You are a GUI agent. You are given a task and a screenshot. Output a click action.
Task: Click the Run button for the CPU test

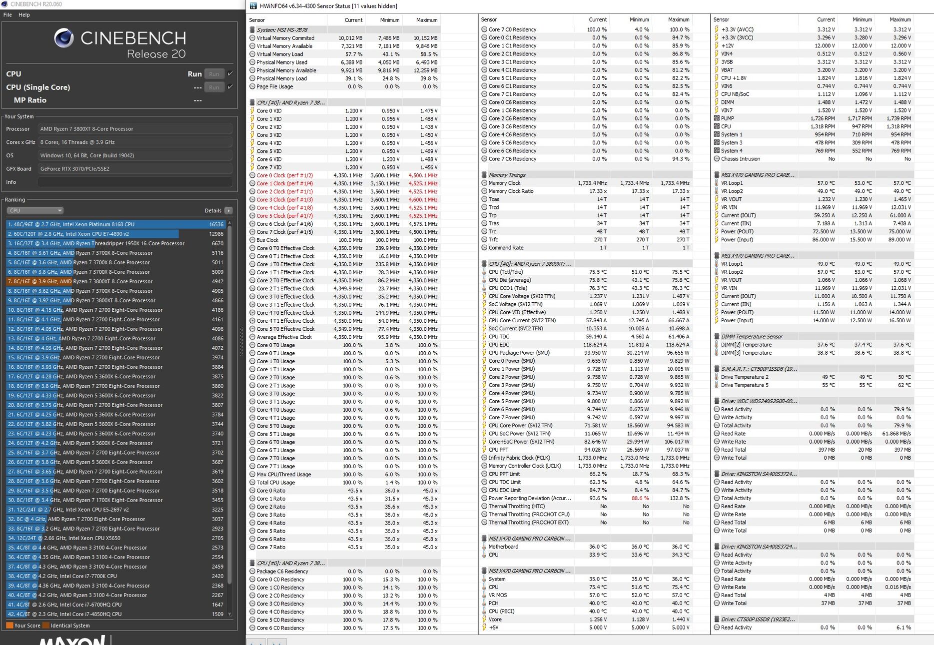point(214,74)
